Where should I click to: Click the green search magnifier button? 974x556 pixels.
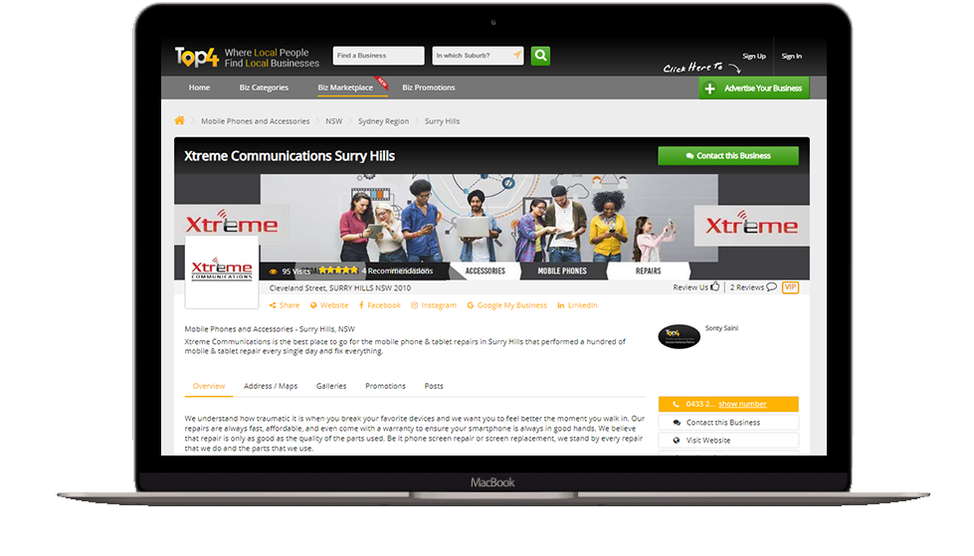(x=540, y=56)
